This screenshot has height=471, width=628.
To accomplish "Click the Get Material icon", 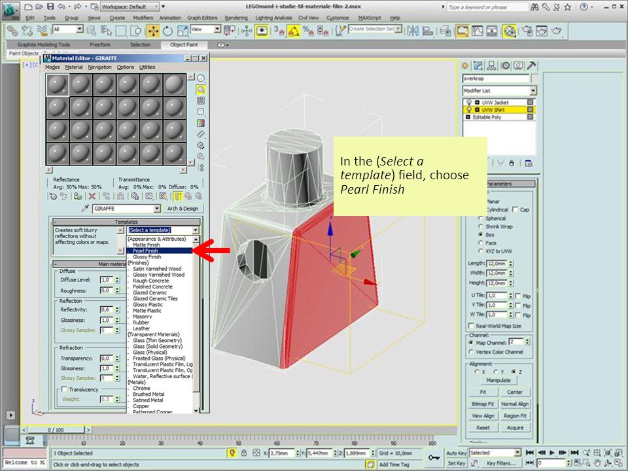I will pyautogui.click(x=53, y=196).
